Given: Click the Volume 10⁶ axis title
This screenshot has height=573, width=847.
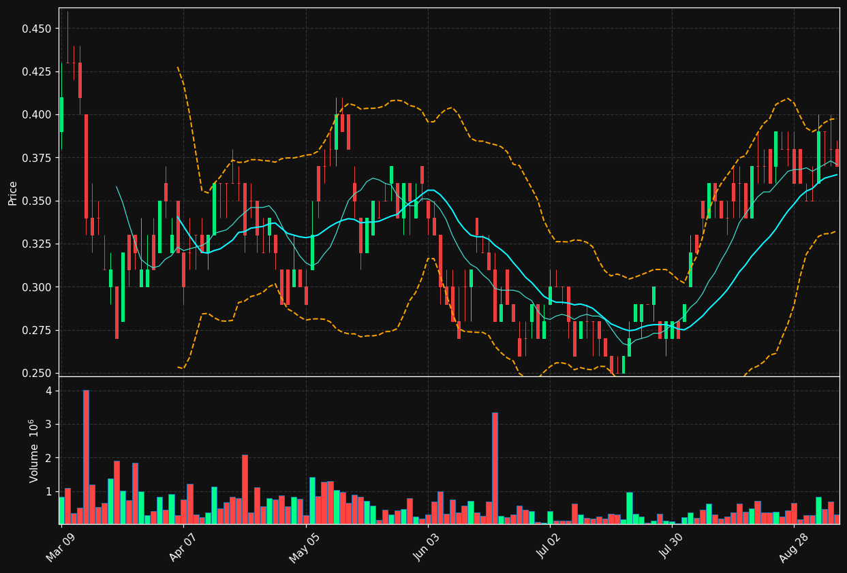Looking at the screenshot, I should (33, 451).
